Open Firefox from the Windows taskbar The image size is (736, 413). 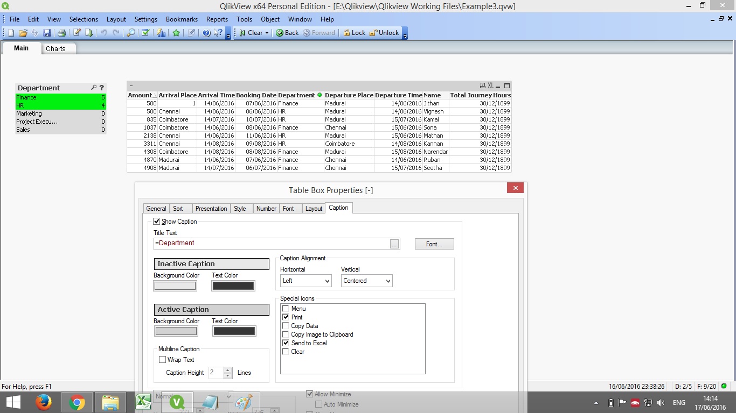click(44, 402)
